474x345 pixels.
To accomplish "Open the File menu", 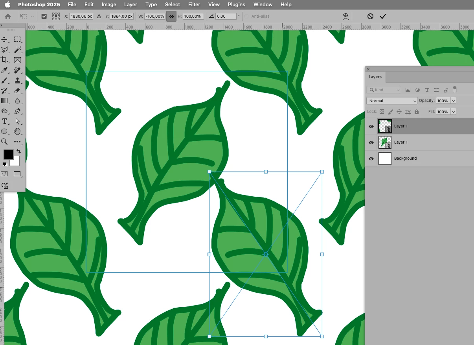I will 72,4.
